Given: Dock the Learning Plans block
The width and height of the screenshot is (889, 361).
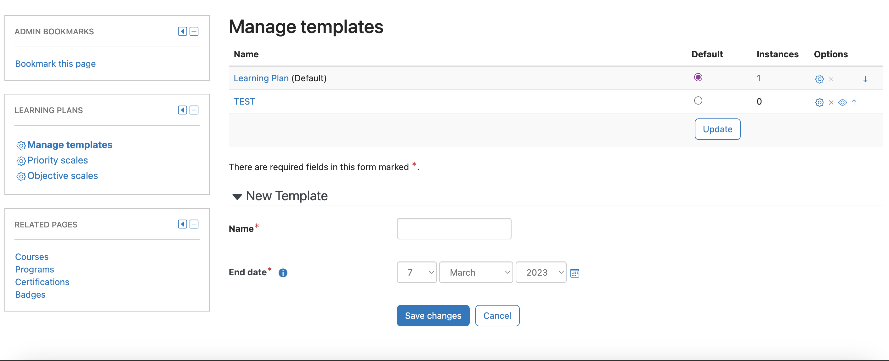Looking at the screenshot, I should [x=183, y=110].
